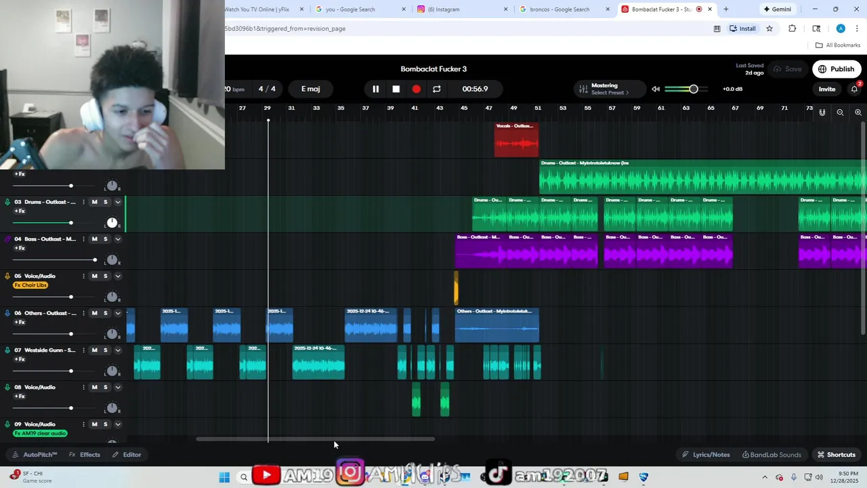Open the Effects panel
The height and width of the screenshot is (488, 867).
click(x=85, y=455)
